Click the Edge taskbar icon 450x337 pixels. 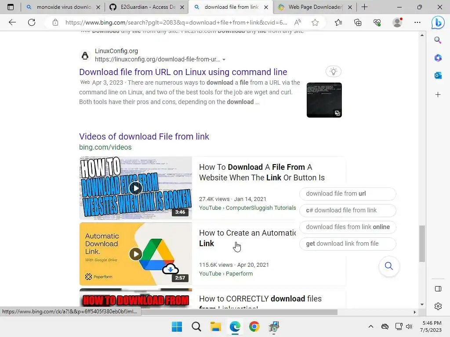(235, 326)
